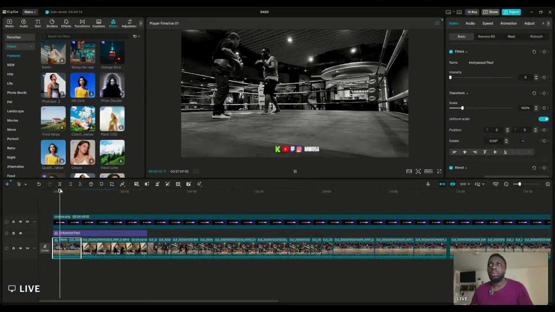Collapse the Transform section

[x=467, y=93]
